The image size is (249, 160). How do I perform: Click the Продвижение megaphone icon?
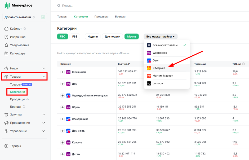click(6, 123)
